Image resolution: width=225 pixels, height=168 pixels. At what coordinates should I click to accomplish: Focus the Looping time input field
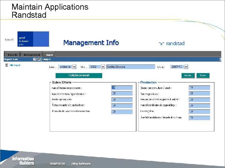pyautogui.click(x=199, y=112)
